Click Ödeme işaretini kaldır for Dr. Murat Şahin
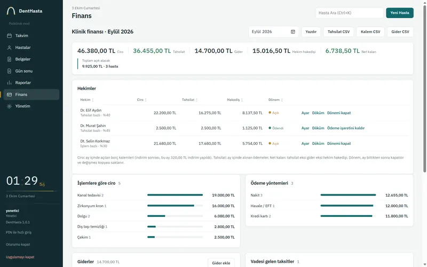Screen dimensions: 427x267 [x=345, y=128]
